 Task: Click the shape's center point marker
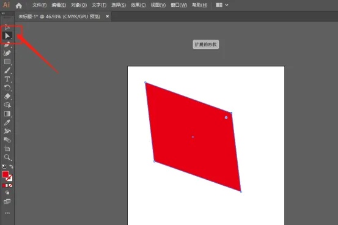[193, 137]
